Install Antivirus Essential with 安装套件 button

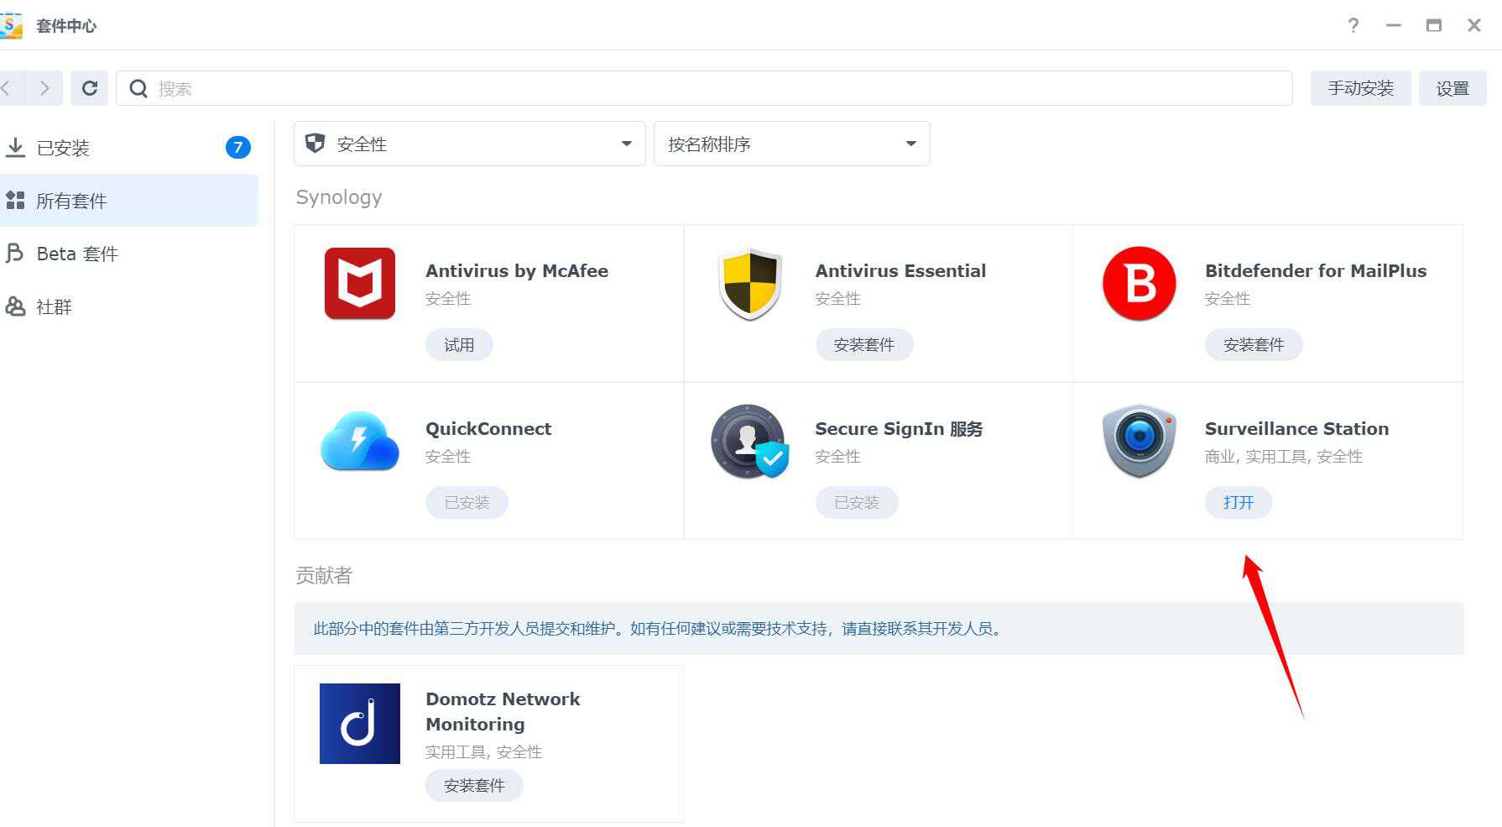pyautogui.click(x=864, y=344)
